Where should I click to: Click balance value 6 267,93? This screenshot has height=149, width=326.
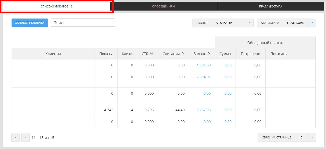click(203, 110)
